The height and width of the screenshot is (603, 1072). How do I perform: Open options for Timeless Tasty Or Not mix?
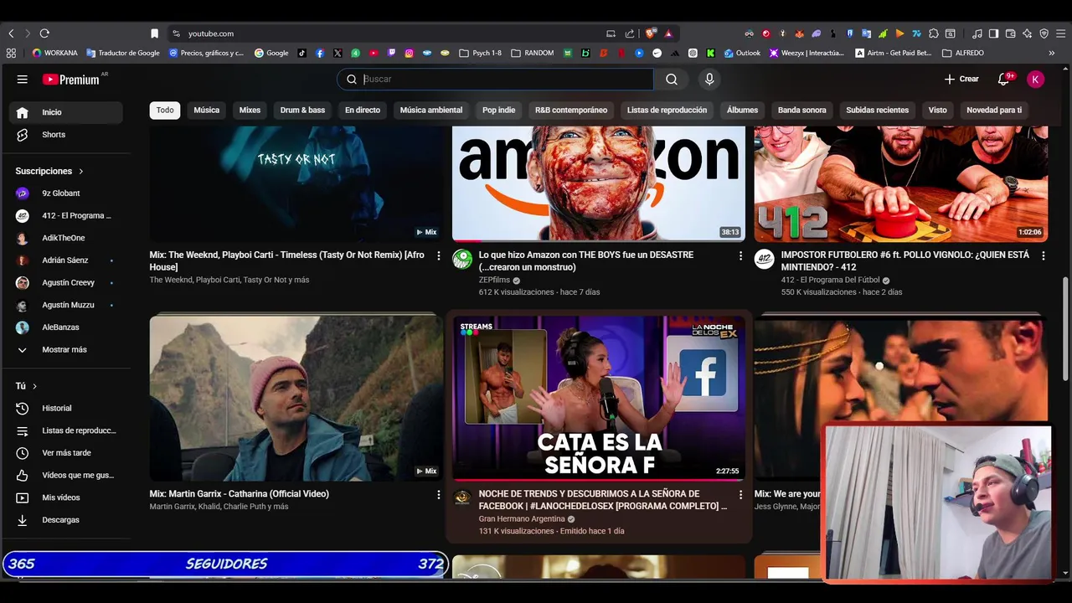pos(438,255)
